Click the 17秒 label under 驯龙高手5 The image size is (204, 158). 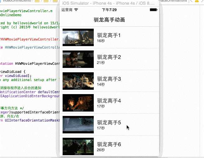(101, 128)
